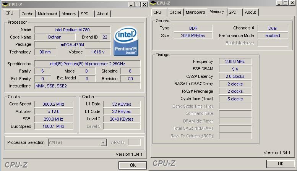Viewport: 297px width, 171px height.
Task: Click the Technology value '90 nm'
Action: (45, 52)
